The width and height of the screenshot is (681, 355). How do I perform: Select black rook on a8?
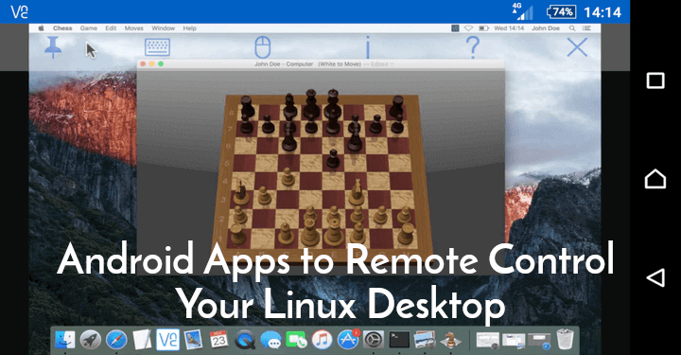click(247, 107)
